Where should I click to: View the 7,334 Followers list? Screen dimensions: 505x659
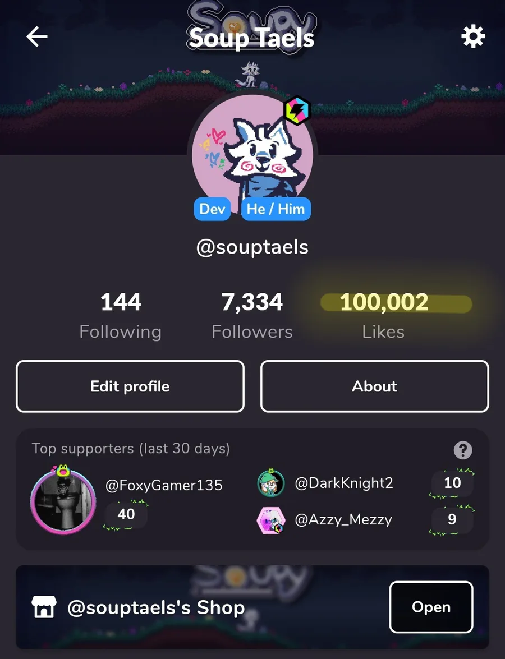tap(252, 316)
